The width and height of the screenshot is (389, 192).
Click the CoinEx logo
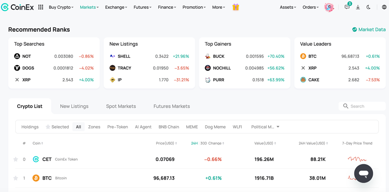click(18, 7)
